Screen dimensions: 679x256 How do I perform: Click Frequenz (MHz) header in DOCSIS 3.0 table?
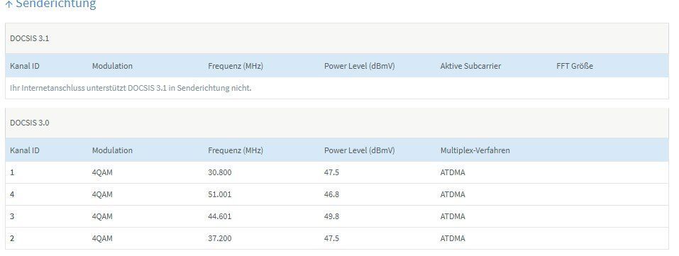[236, 151]
